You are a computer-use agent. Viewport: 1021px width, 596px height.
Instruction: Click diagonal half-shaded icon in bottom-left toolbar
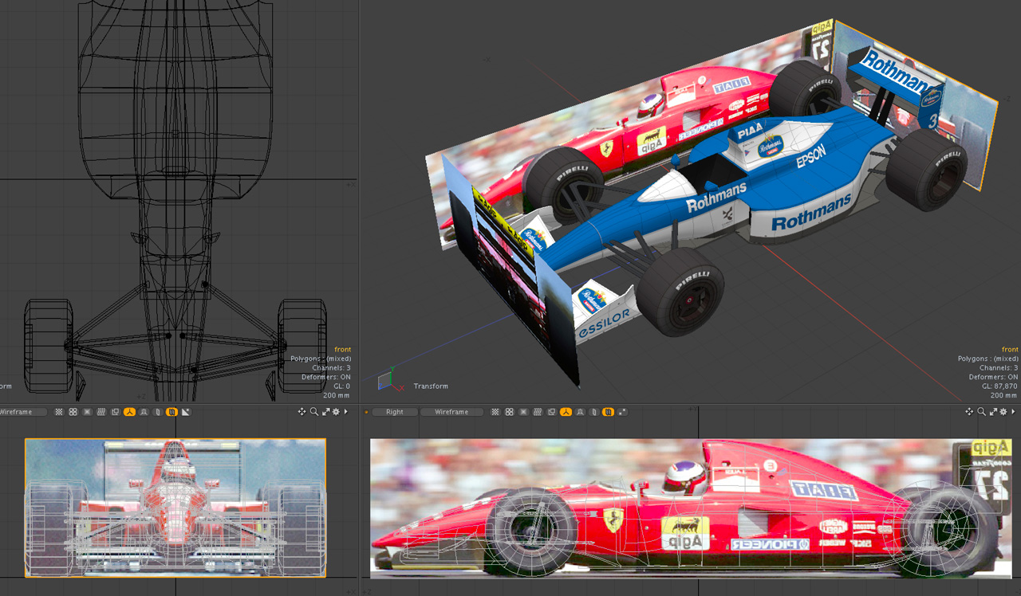[186, 412]
